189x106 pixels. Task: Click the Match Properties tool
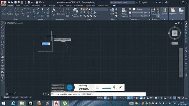124,12
